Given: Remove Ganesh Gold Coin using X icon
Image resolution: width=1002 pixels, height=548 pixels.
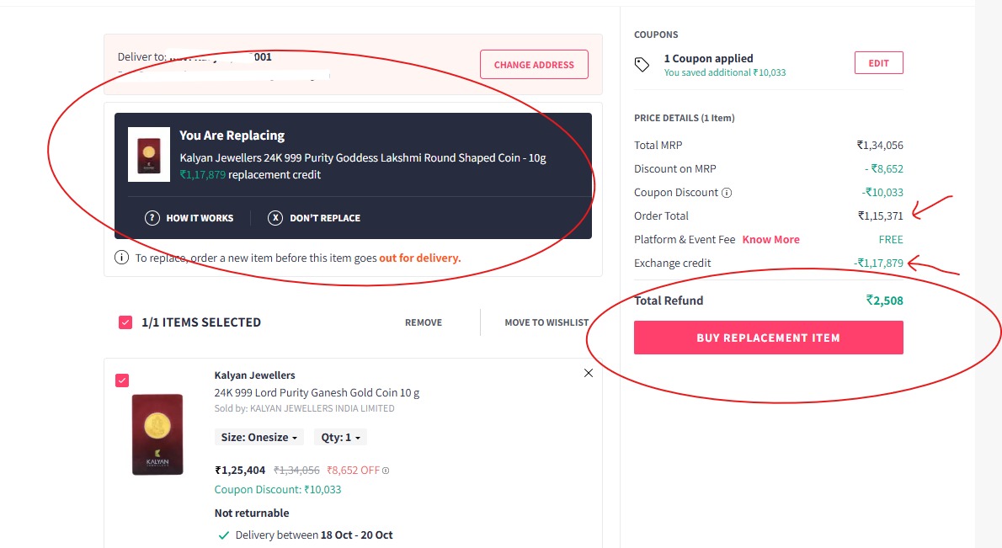Looking at the screenshot, I should point(589,373).
